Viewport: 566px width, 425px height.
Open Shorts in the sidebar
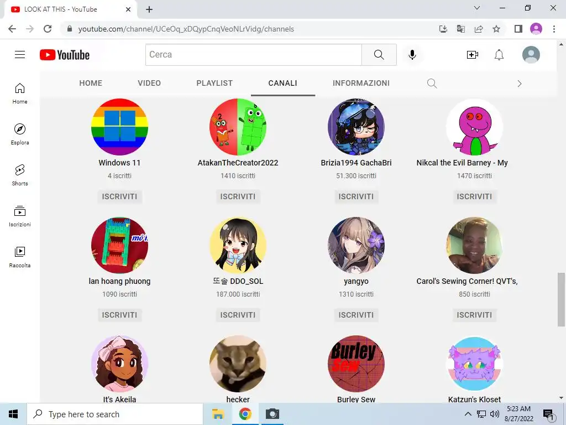(x=20, y=175)
